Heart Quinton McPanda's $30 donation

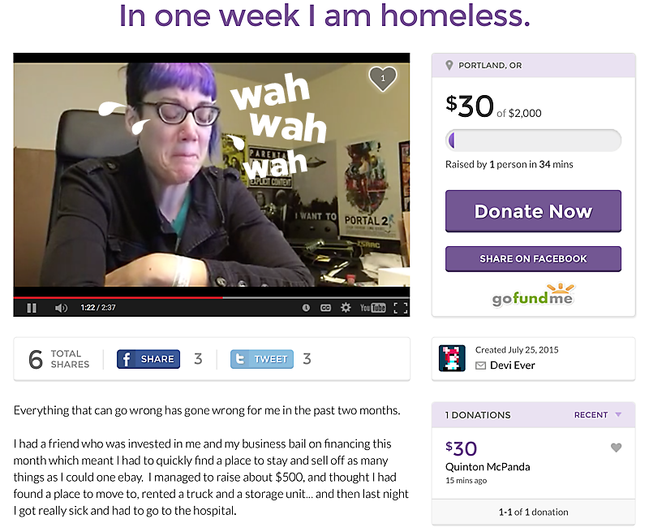point(616,448)
